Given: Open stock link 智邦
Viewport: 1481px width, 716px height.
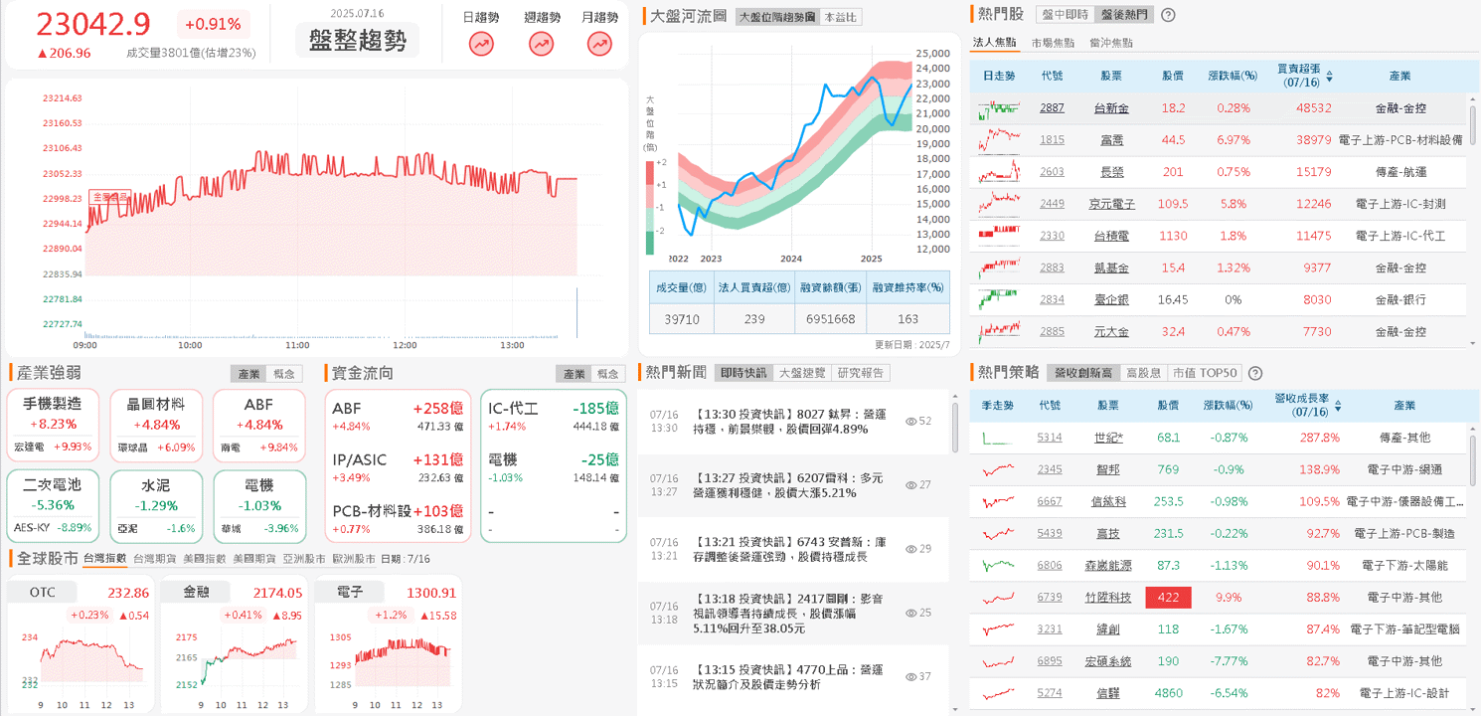Looking at the screenshot, I should (x=1107, y=469).
